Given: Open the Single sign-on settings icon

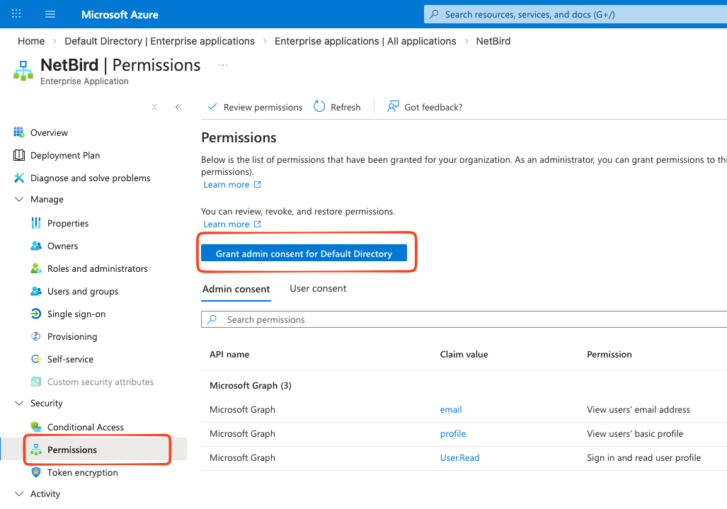Looking at the screenshot, I should (x=36, y=314).
